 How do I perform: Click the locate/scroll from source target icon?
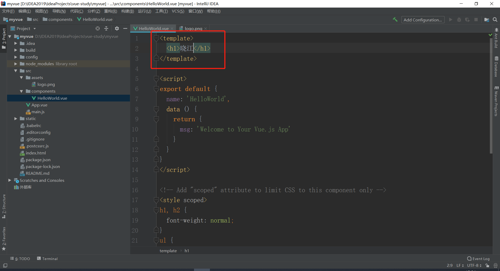point(98,28)
